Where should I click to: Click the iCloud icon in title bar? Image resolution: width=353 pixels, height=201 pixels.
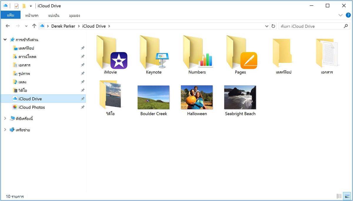pyautogui.click(x=5, y=6)
